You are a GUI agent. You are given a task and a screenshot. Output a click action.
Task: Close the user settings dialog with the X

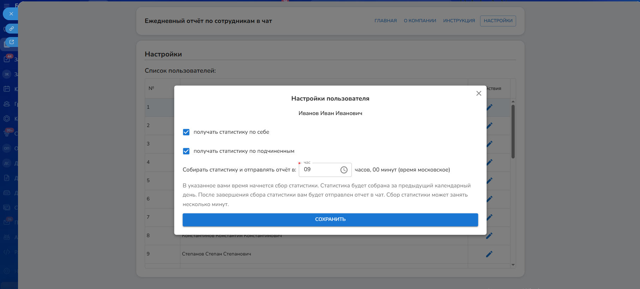pyautogui.click(x=479, y=93)
